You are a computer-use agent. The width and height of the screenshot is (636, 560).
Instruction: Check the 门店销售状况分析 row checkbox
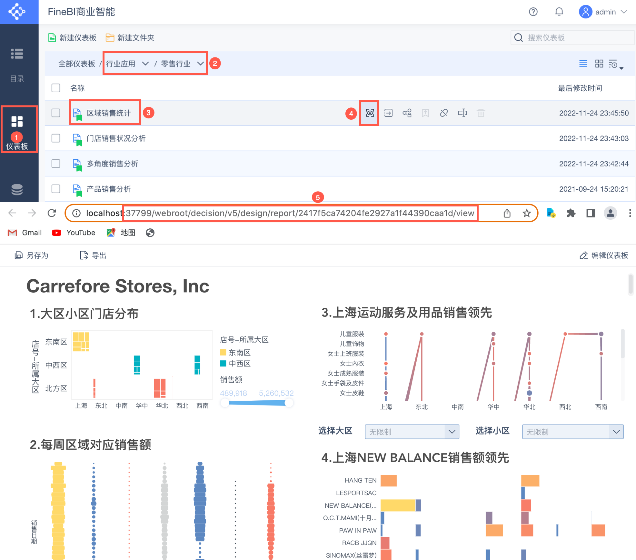coord(56,138)
